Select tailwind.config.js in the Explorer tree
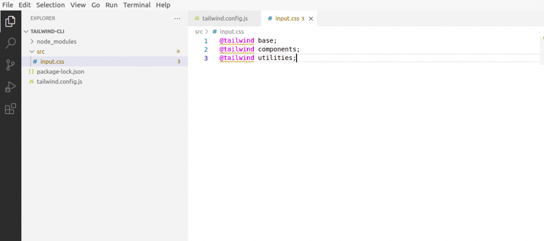 pyautogui.click(x=59, y=82)
